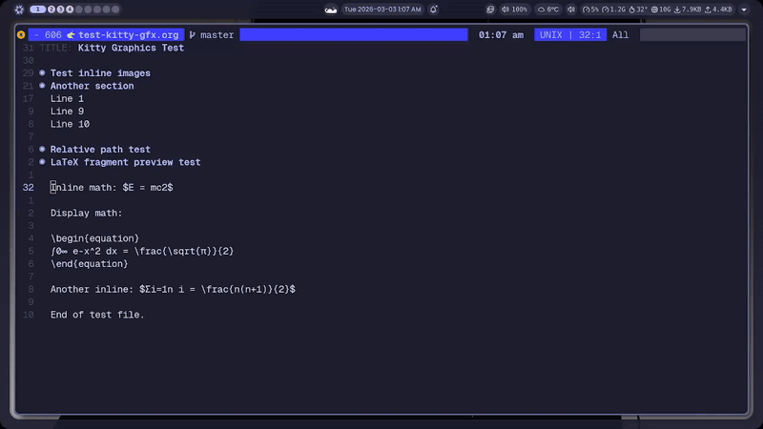Click the clipboard history icon in top bar
This screenshot has width=763, height=429.
pos(490,10)
